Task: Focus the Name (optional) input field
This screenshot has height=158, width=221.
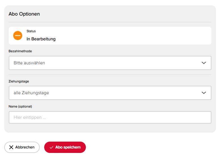Action: click(x=110, y=117)
